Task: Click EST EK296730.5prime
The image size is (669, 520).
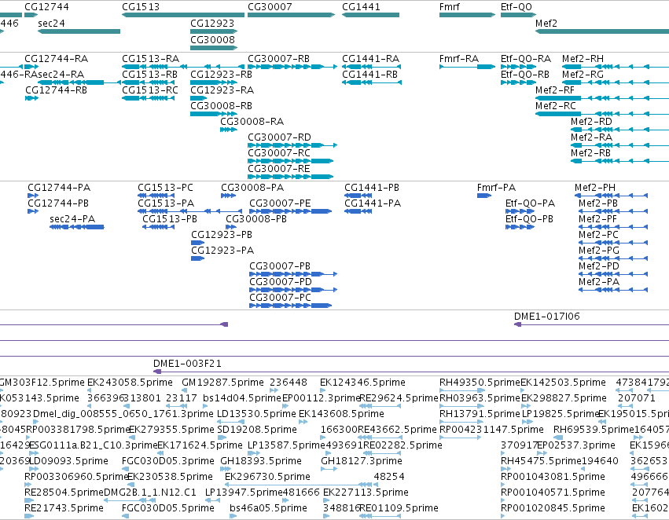Action: [267, 477]
